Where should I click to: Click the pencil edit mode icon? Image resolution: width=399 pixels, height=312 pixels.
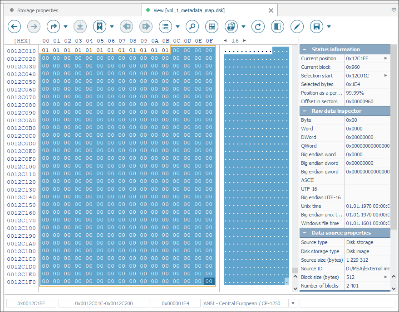tap(297, 26)
